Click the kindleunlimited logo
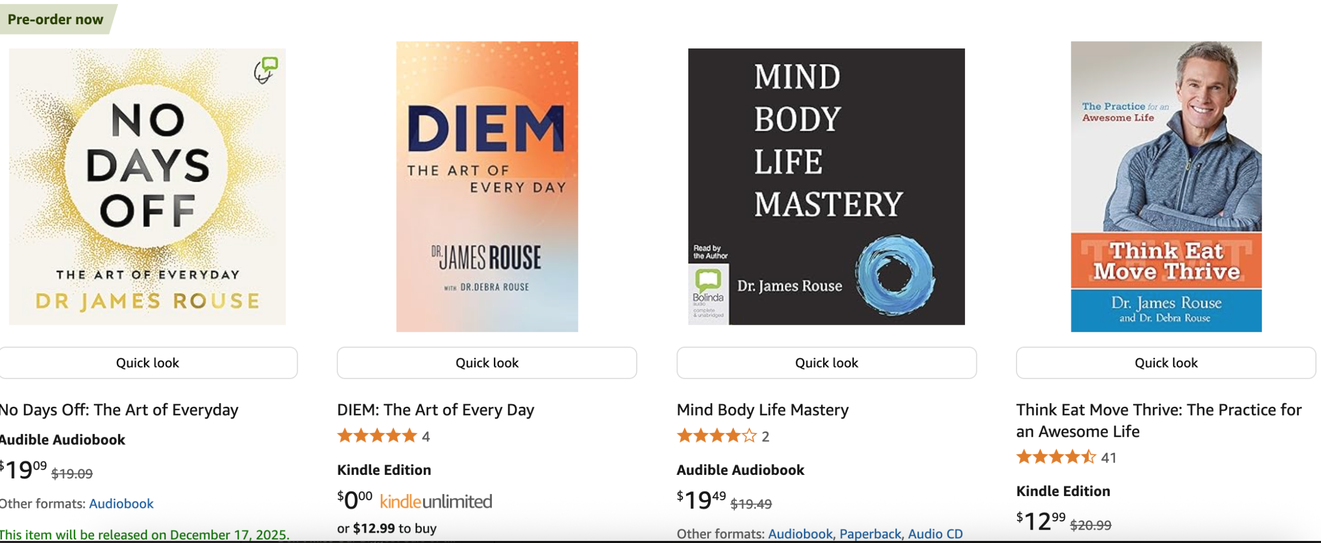Image resolution: width=1321 pixels, height=543 pixels. pyautogui.click(x=436, y=502)
